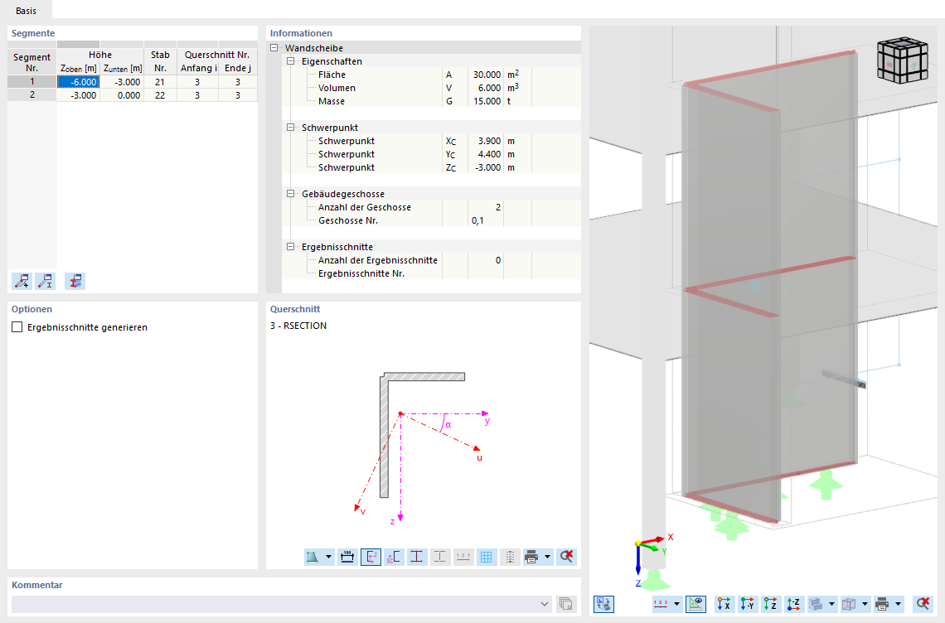
Task: Select Stab Nr. cell 22
Action: [160, 95]
